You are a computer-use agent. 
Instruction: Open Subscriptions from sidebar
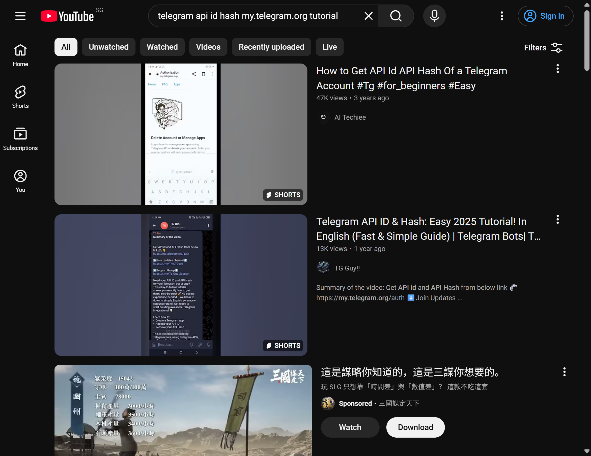(20, 139)
